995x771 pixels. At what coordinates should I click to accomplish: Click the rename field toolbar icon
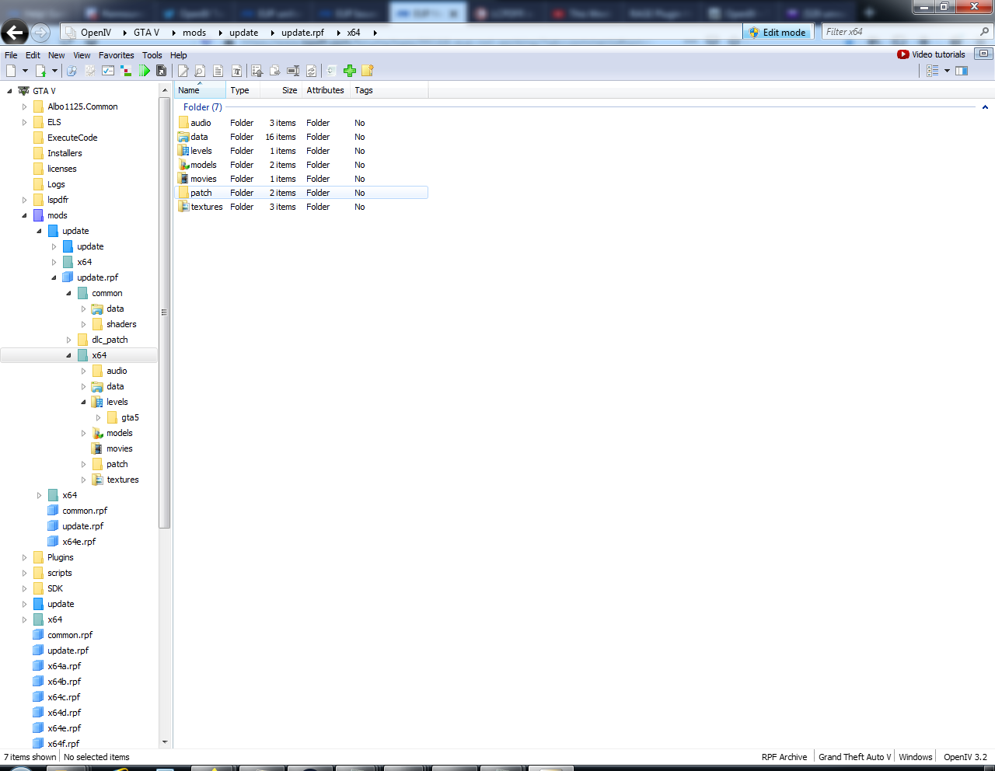click(293, 71)
